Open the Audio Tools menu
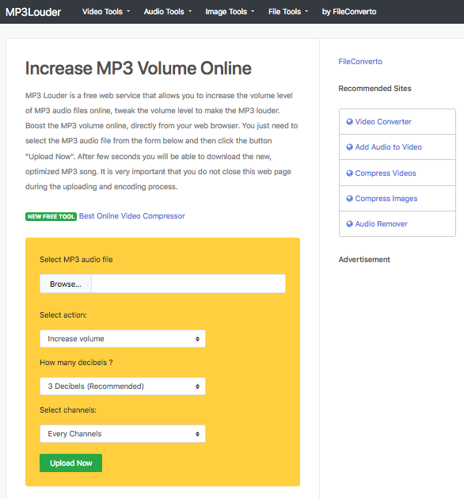The height and width of the screenshot is (499, 464). pos(168,12)
